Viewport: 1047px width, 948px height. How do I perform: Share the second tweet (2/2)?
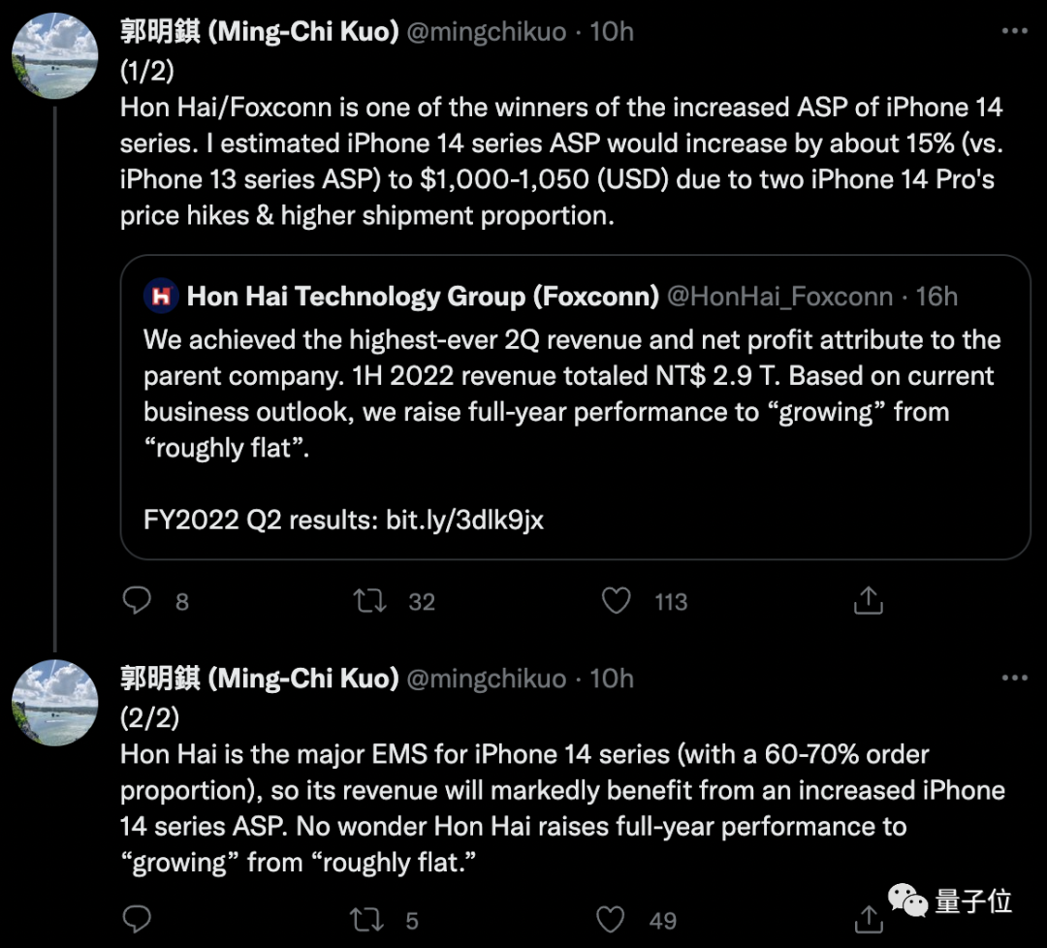point(868,919)
